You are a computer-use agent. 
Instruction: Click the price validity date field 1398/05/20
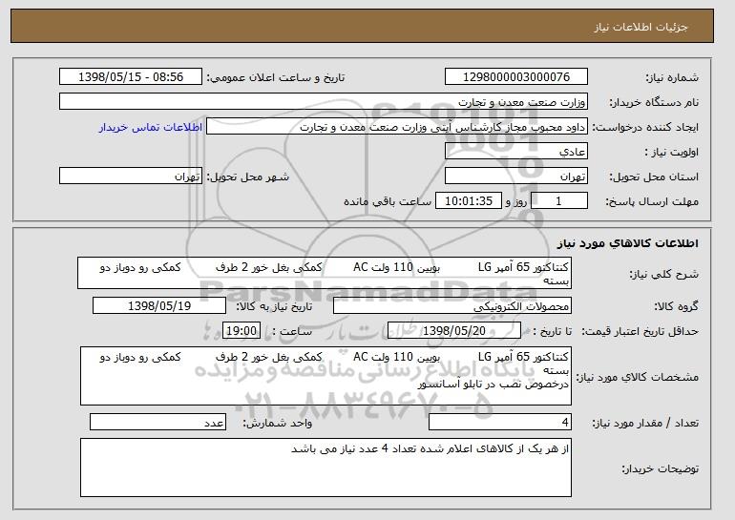[454, 331]
